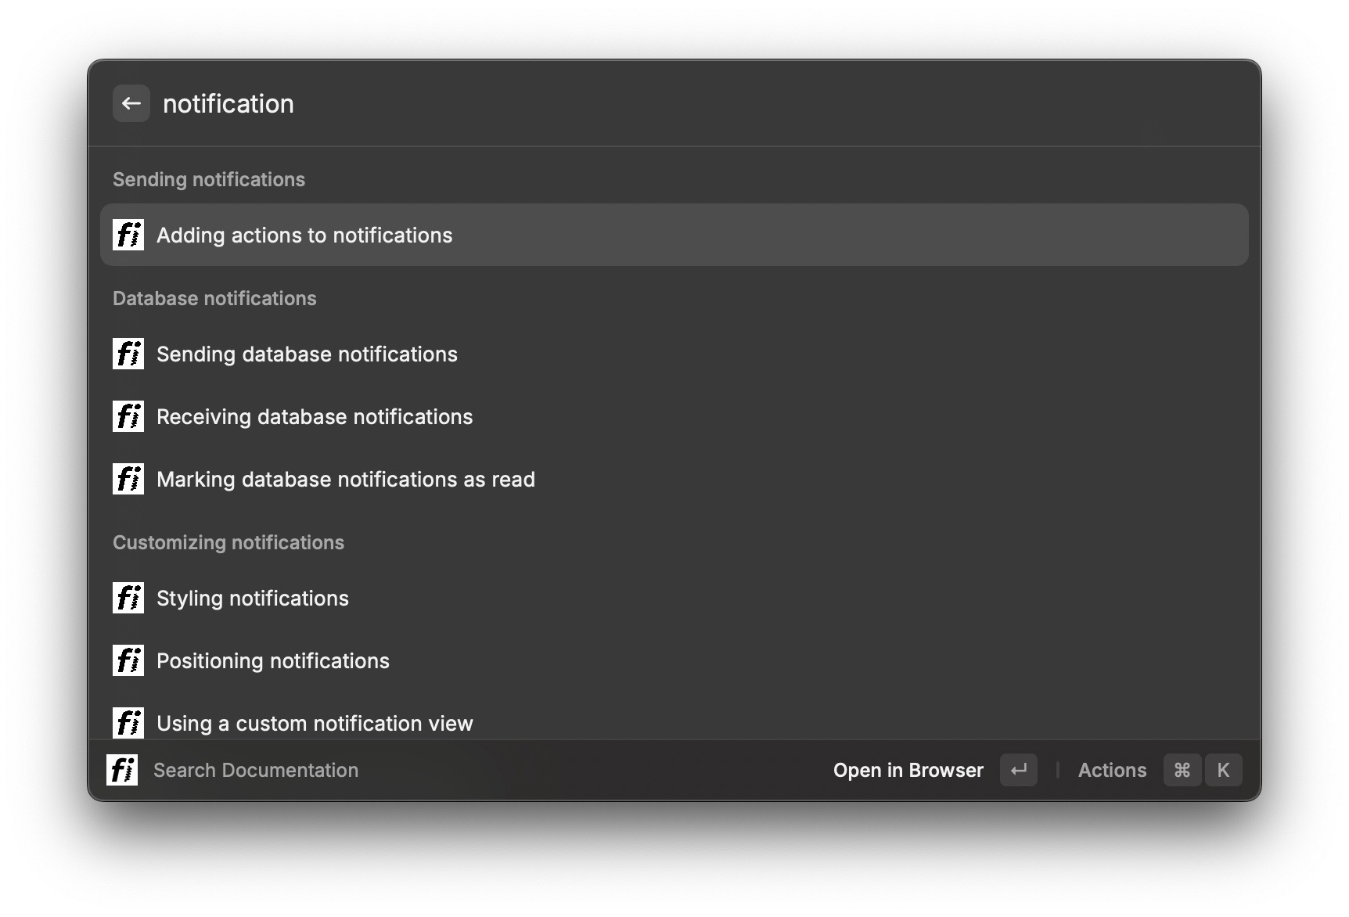Select Adding actions to notifications result
The width and height of the screenshot is (1349, 917).
(674, 235)
